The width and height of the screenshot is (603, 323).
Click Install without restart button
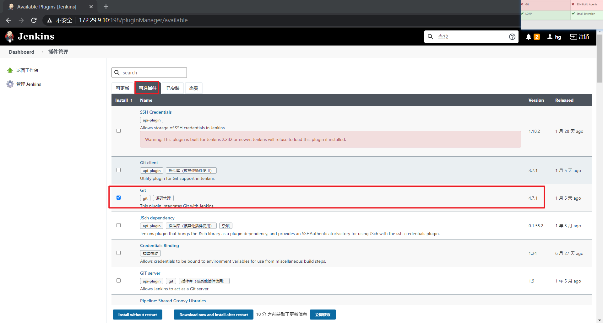click(x=138, y=315)
